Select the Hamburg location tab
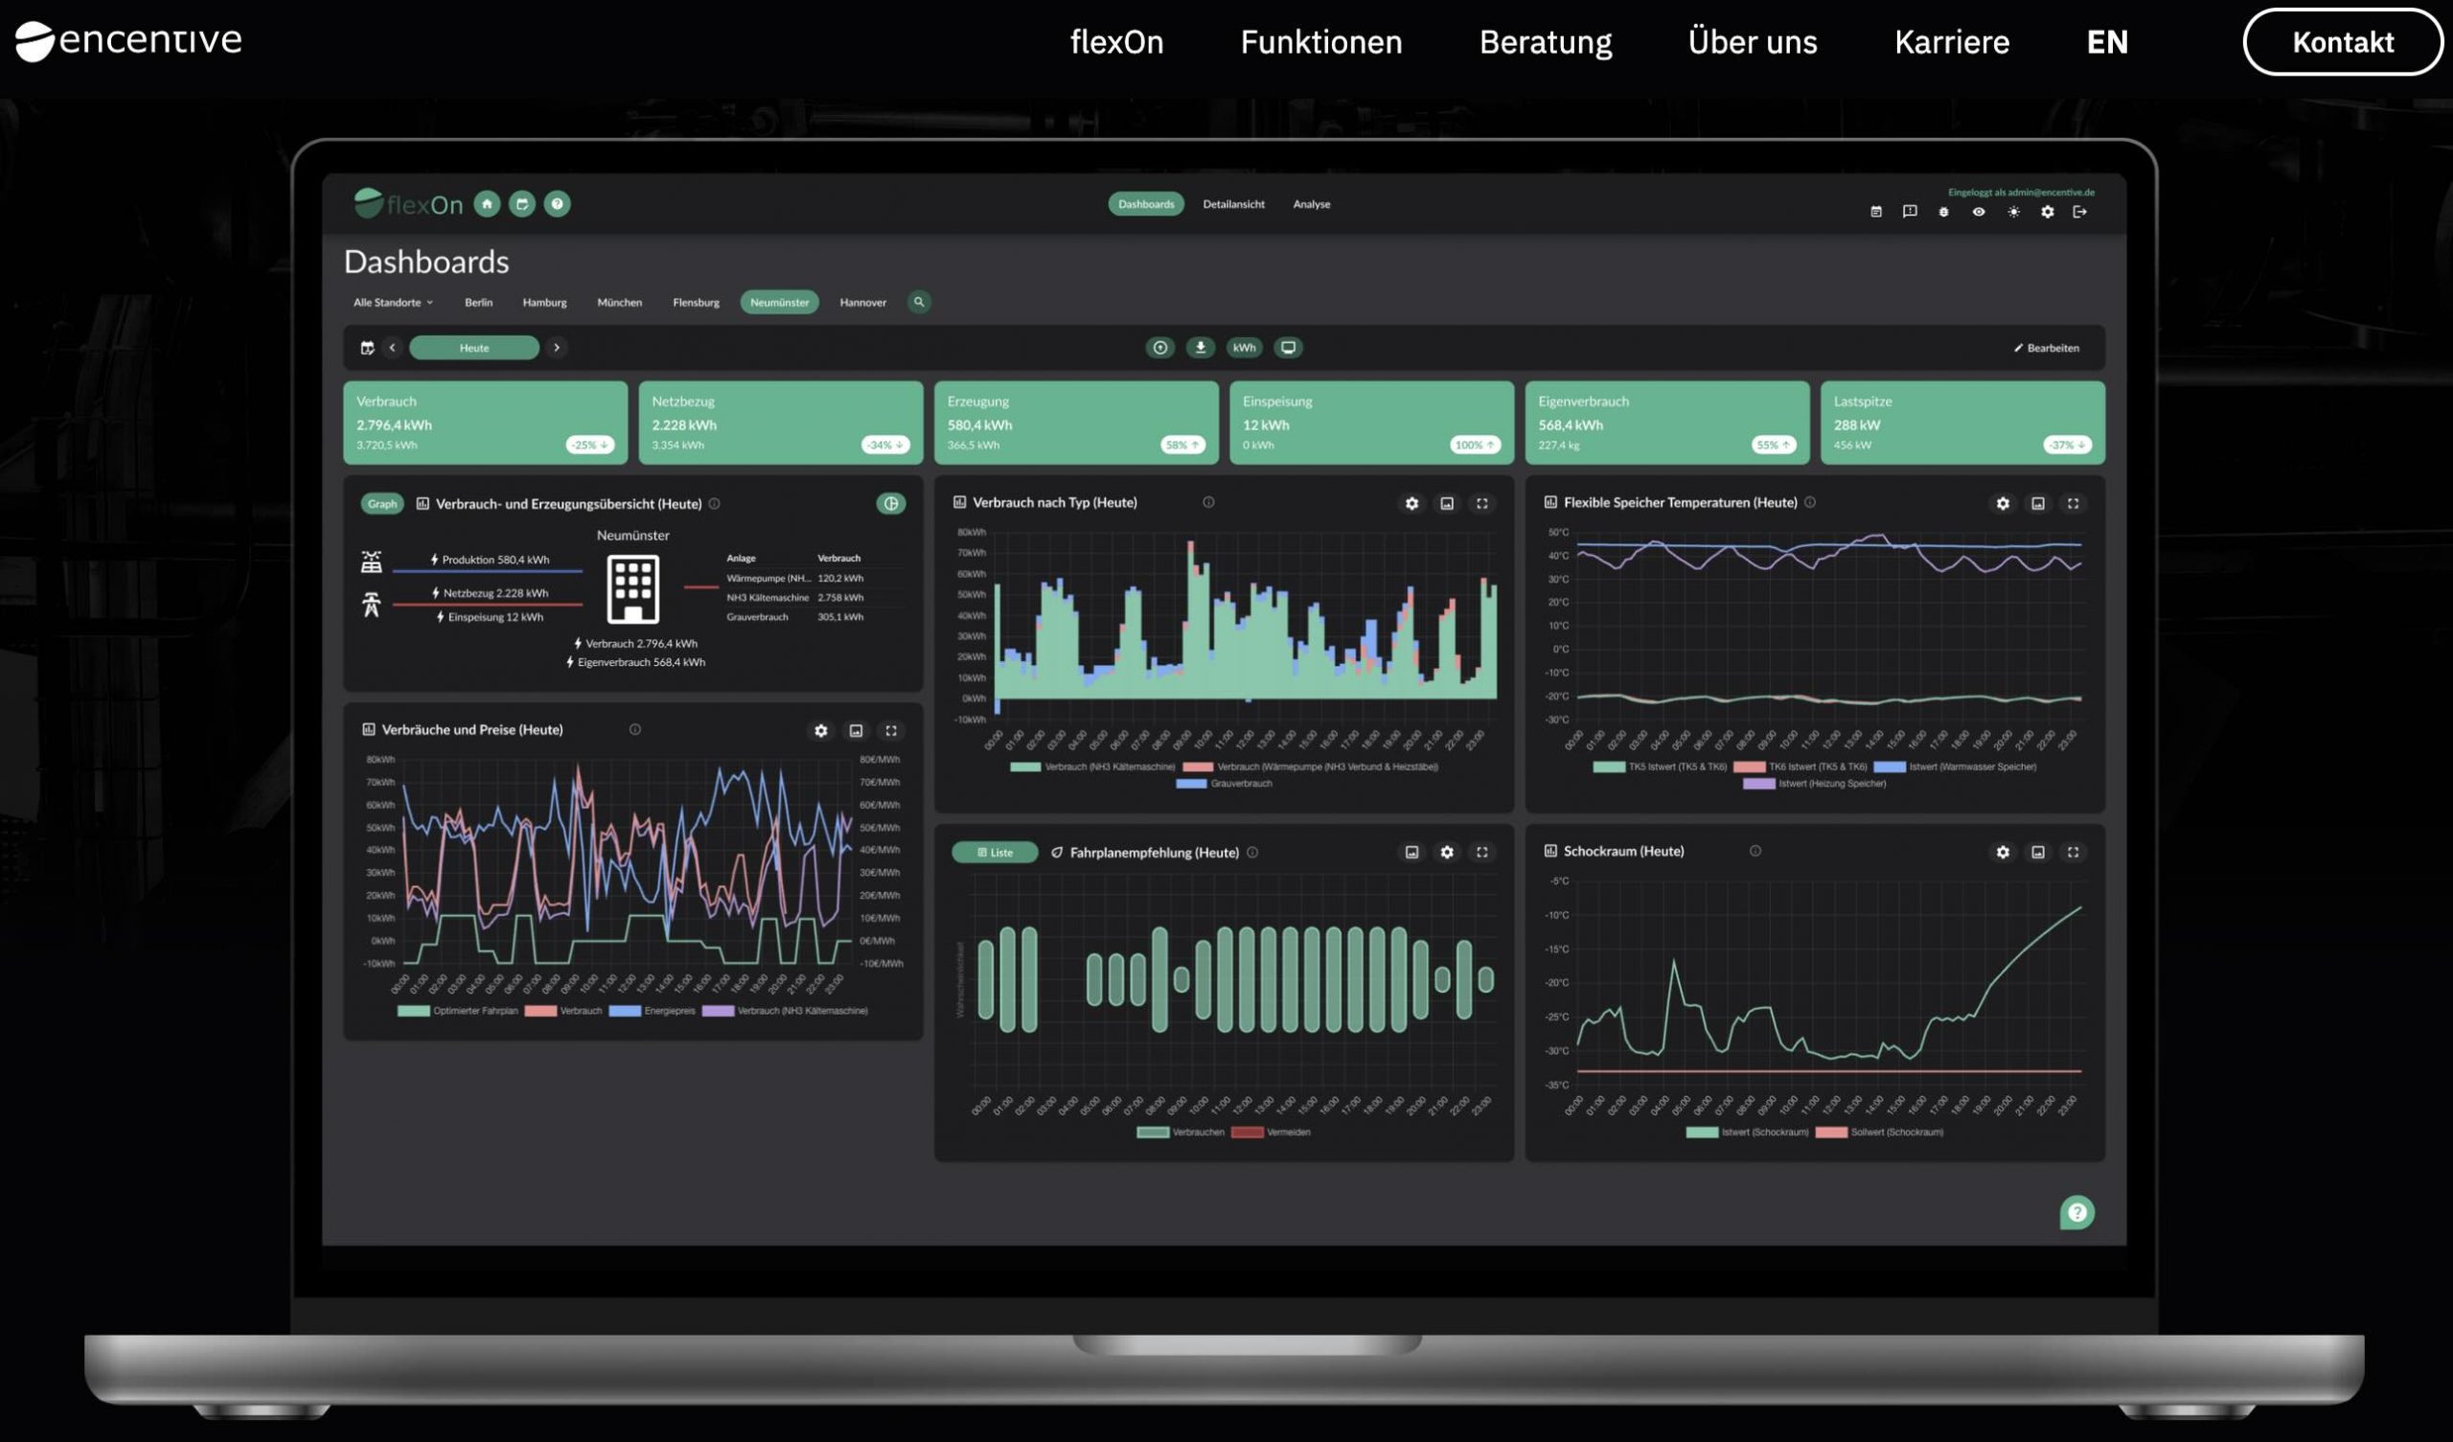This screenshot has width=2453, height=1442. (544, 302)
